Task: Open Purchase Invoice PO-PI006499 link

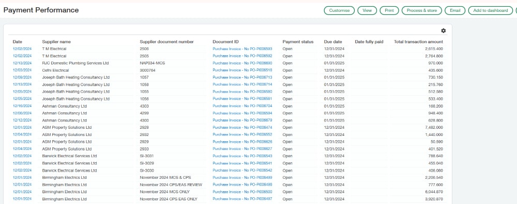Action: 242,177
